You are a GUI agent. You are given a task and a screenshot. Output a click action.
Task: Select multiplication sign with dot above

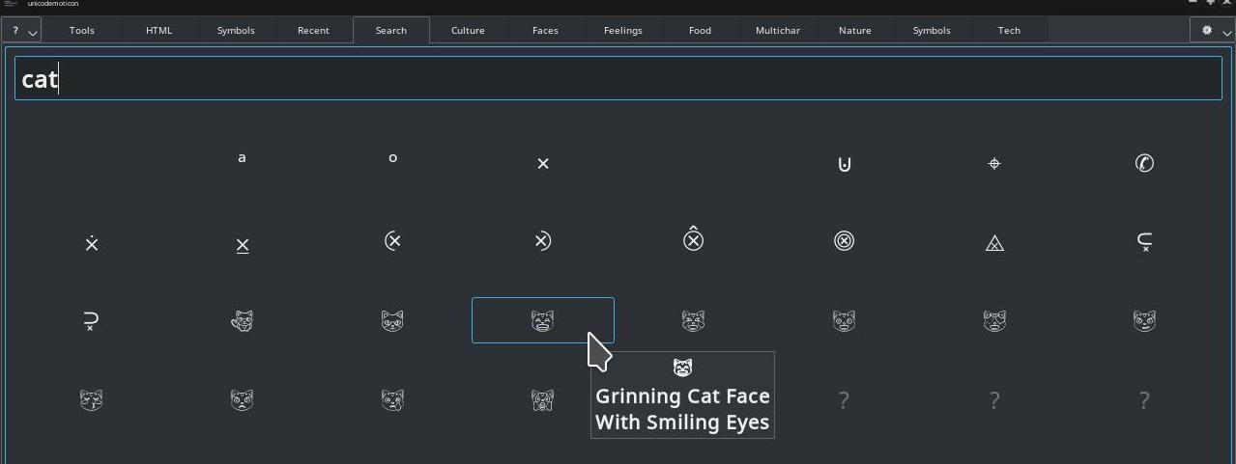pos(92,243)
